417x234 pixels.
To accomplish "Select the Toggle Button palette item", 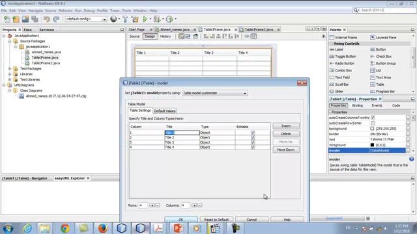I will pyautogui.click(x=343, y=57).
